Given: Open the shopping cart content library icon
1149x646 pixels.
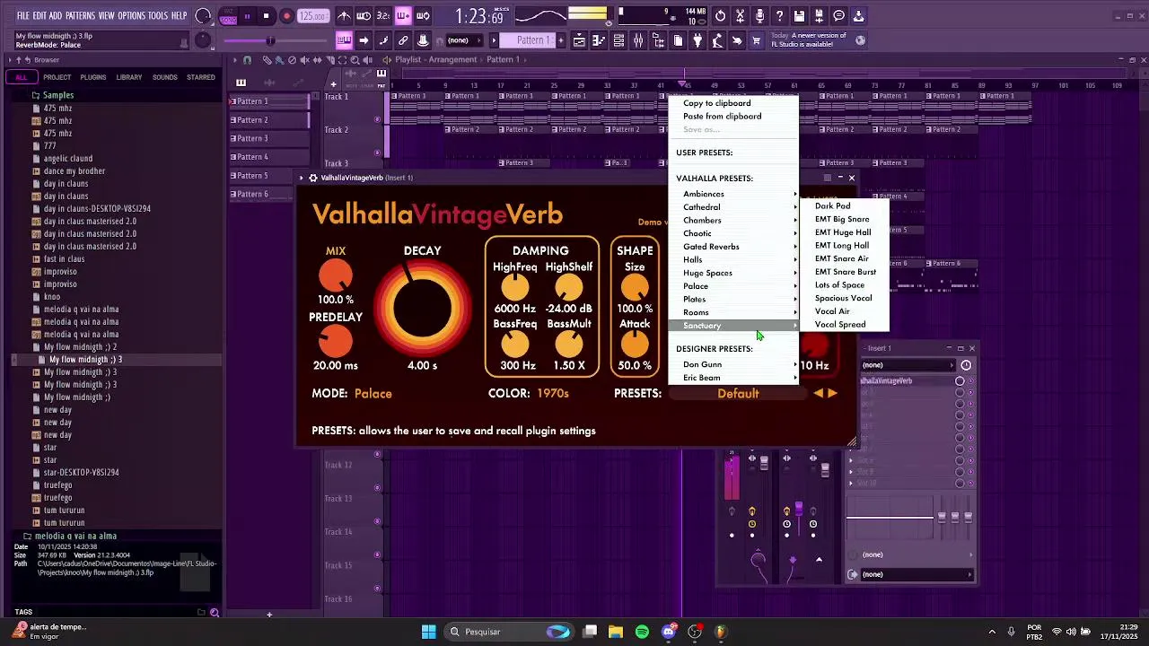Looking at the screenshot, I should 757,40.
